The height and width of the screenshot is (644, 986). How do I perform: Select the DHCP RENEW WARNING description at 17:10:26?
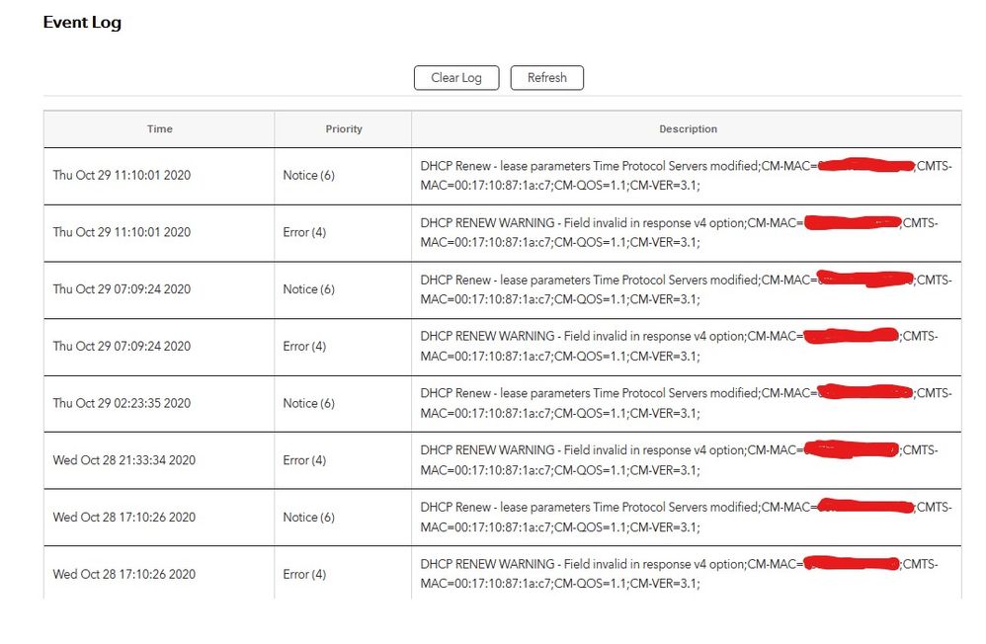[x=679, y=574]
